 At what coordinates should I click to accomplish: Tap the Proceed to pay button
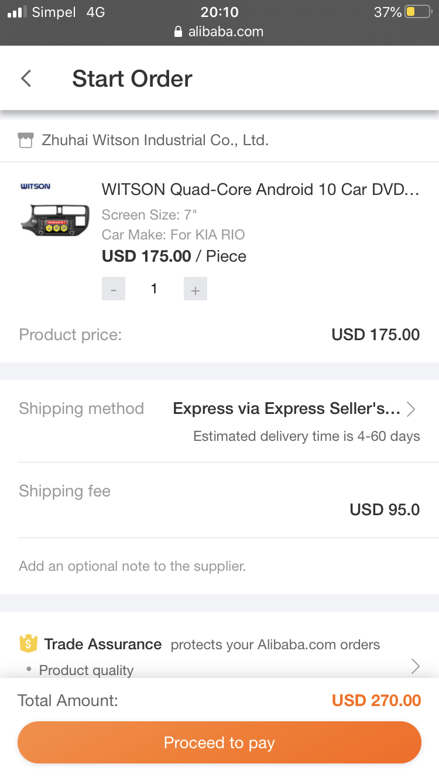pyautogui.click(x=220, y=742)
